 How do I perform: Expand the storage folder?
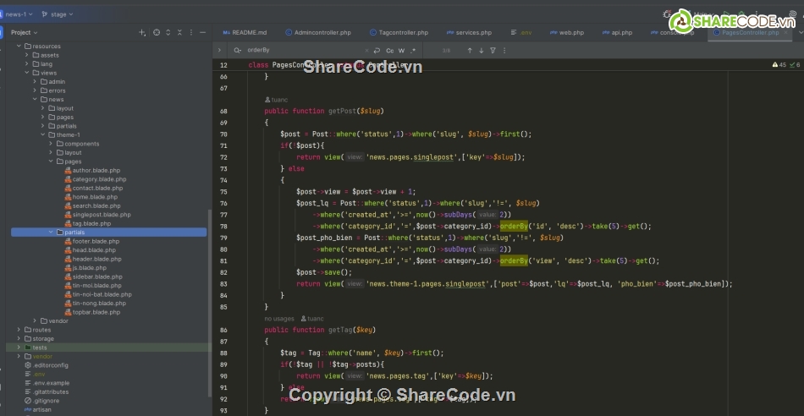pyautogui.click(x=19, y=339)
